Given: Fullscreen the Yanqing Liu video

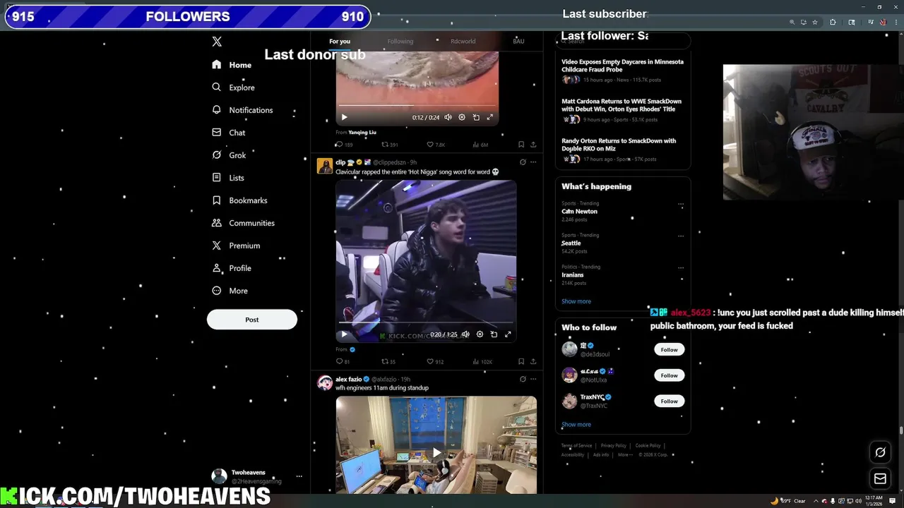Looking at the screenshot, I should pyautogui.click(x=489, y=117).
